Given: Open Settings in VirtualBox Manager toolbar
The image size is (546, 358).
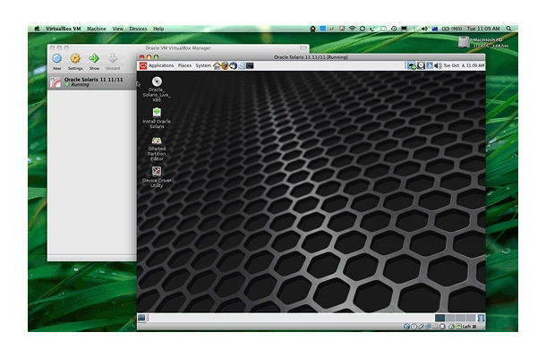Looking at the screenshot, I should click(75, 62).
